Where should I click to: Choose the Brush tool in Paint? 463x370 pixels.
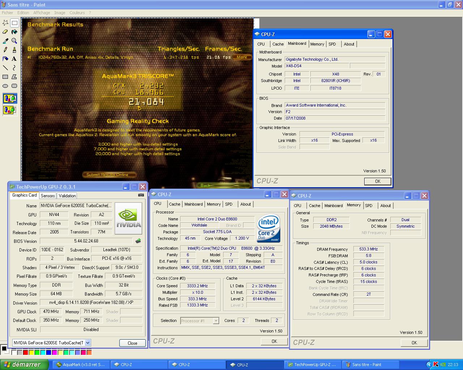(x=14, y=50)
